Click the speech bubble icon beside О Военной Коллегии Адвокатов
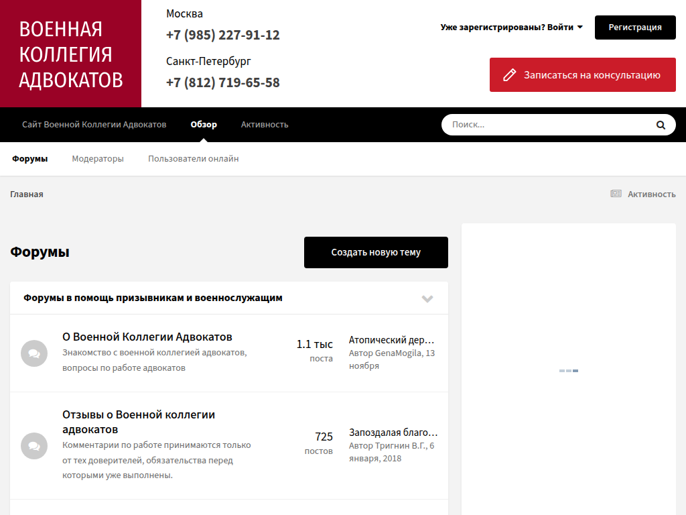 [x=33, y=353]
